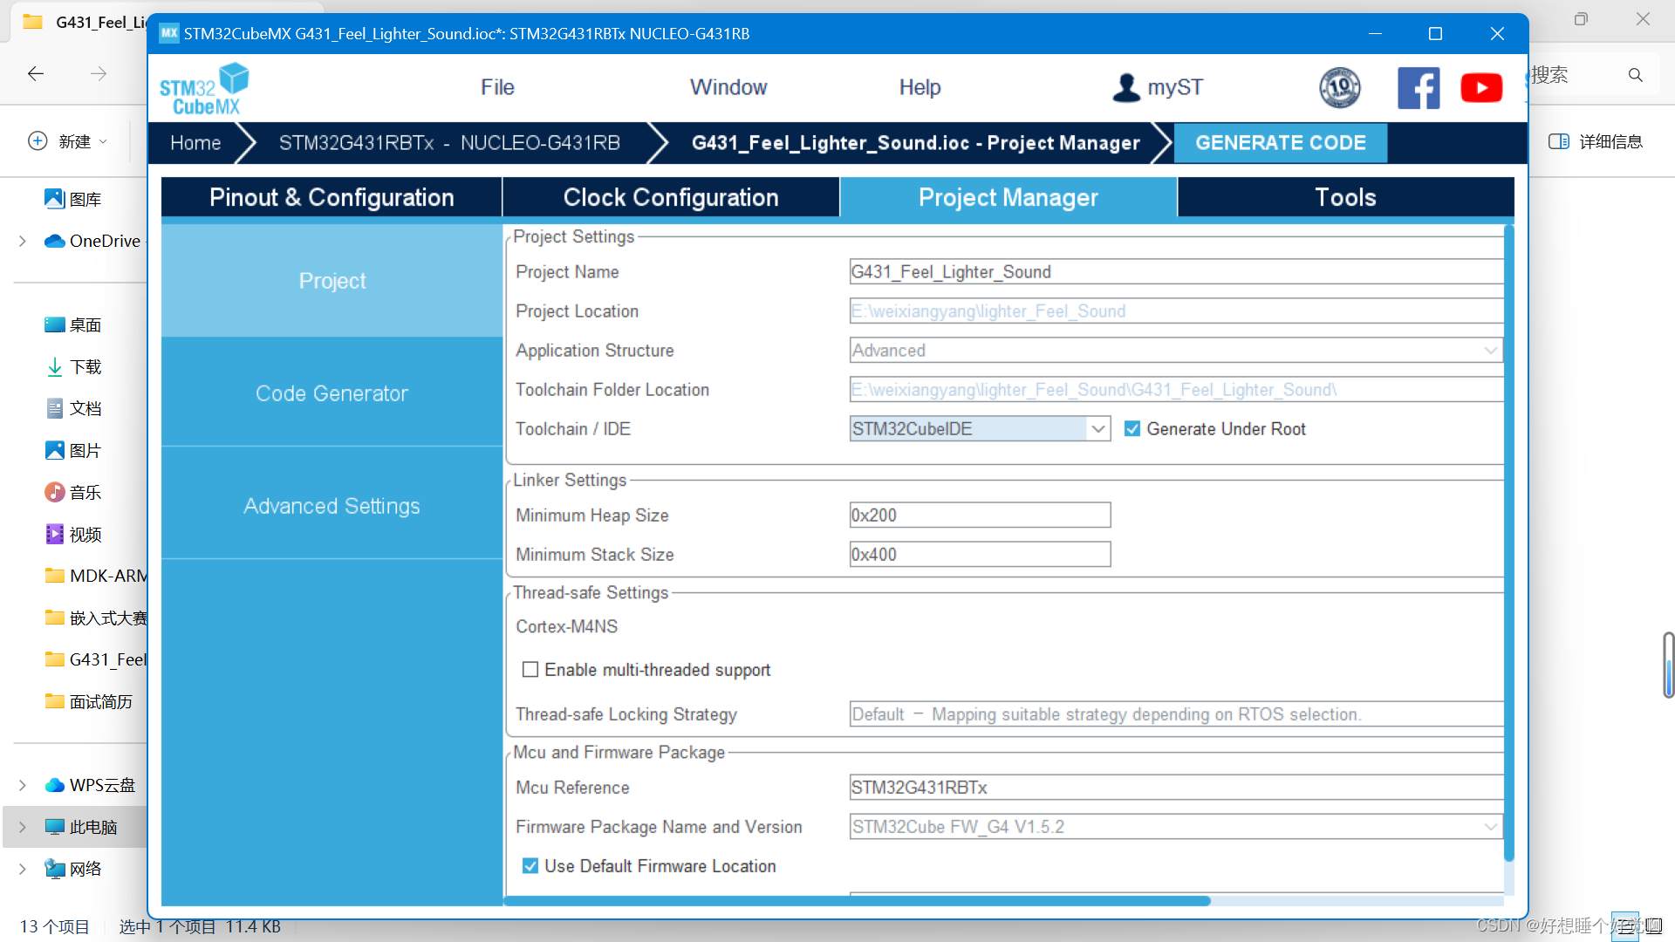
Task: Toggle 详细信息 details pane in Explorer
Action: (x=1596, y=141)
